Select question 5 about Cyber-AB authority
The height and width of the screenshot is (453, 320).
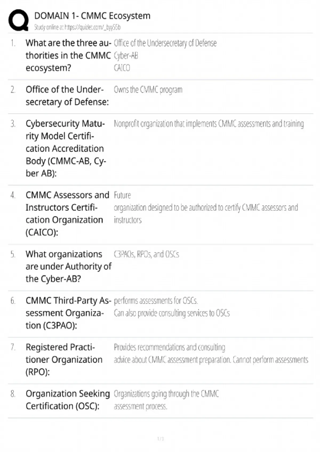[68, 266]
